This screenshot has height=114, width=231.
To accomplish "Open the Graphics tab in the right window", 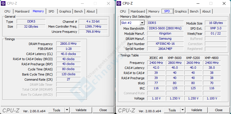I will 181,11.
